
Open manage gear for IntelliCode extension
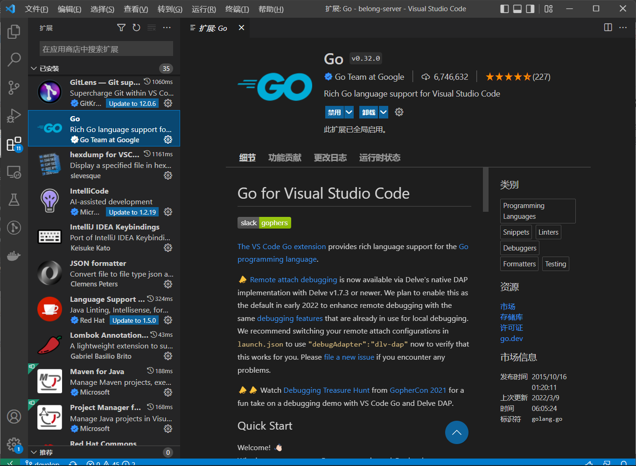point(168,212)
